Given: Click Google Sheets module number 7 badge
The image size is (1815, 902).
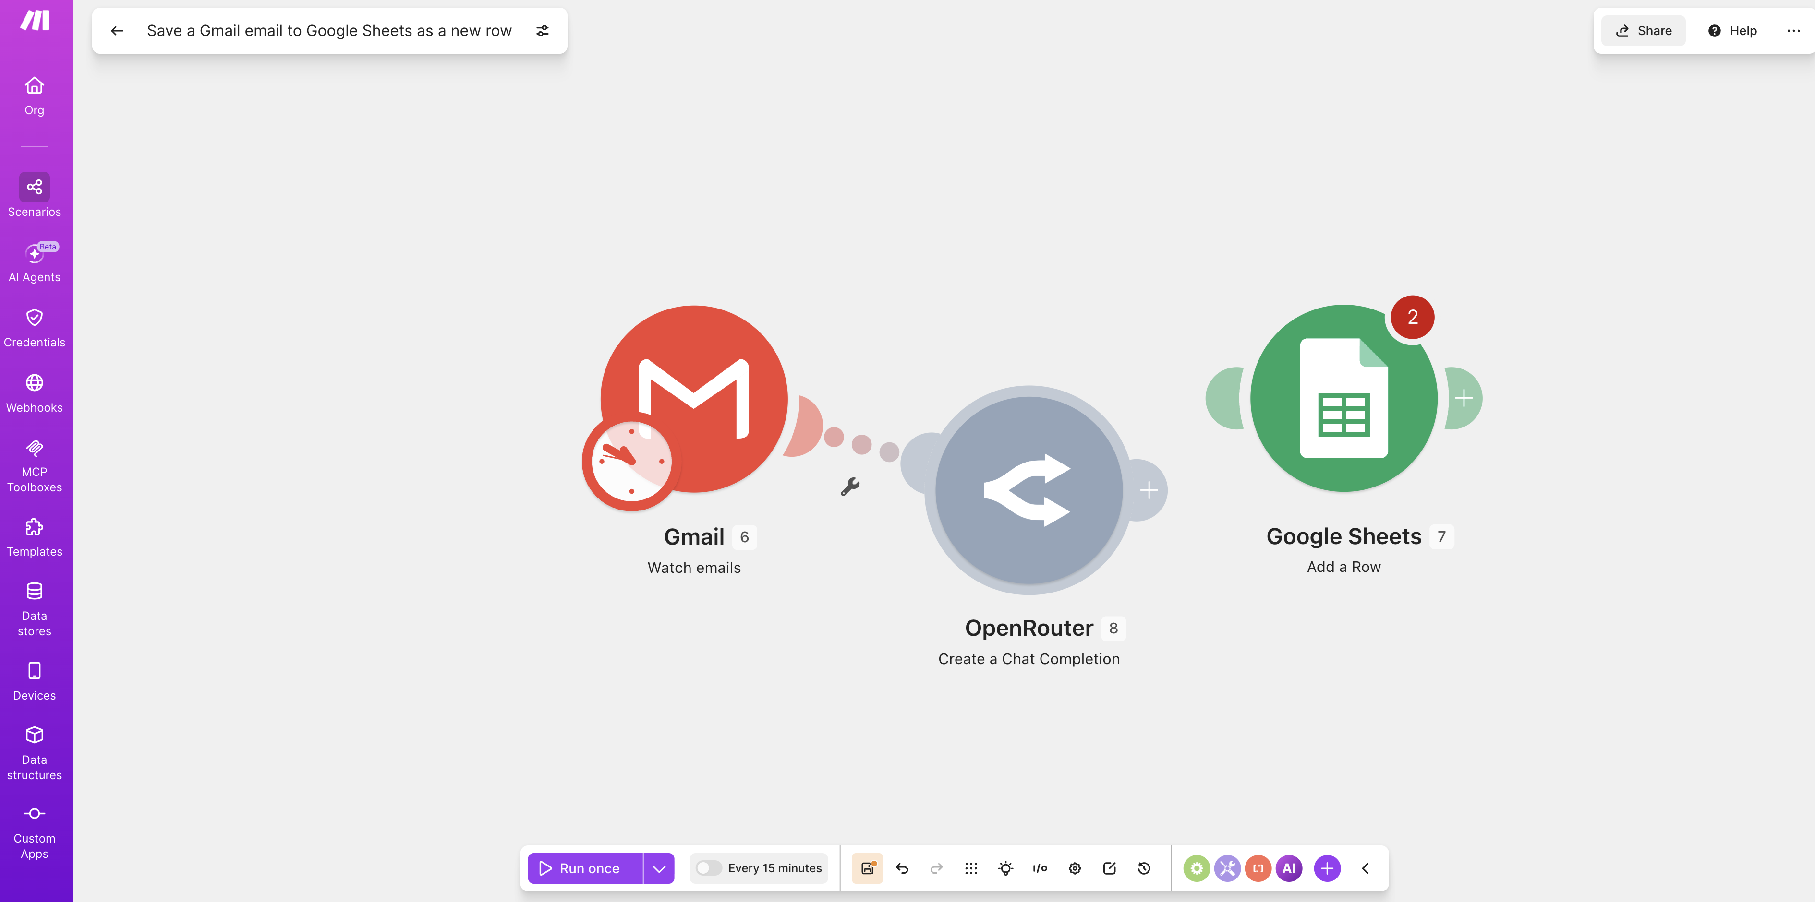Looking at the screenshot, I should tap(1441, 536).
